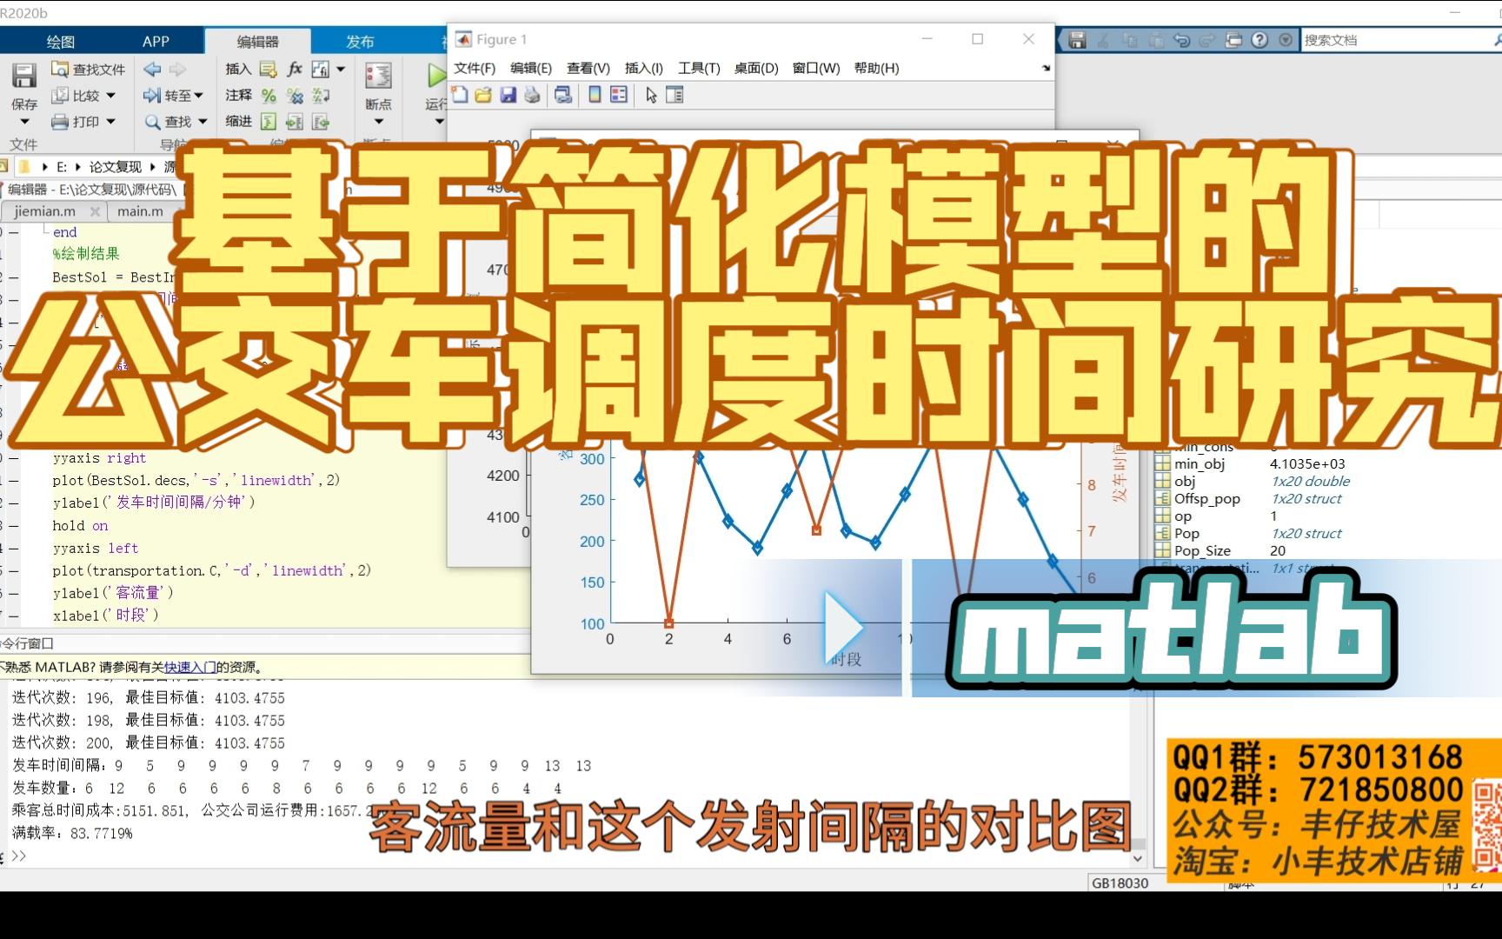Click the Breakpoints (断点) icon
1502x939 pixels.
click(x=378, y=77)
